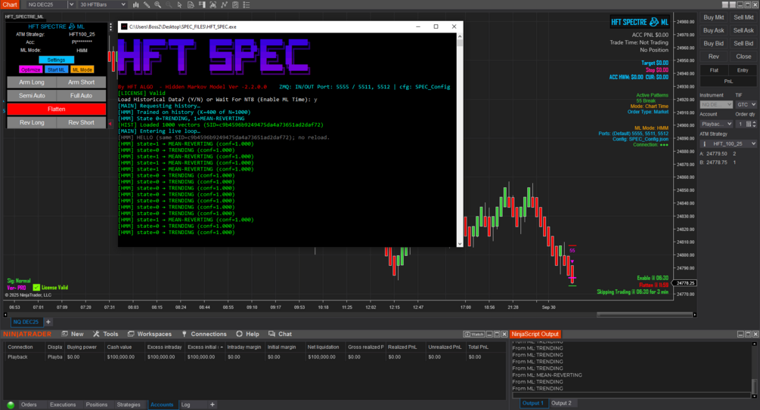
Task: Switch to Output 2 tab
Action: [x=561, y=403]
